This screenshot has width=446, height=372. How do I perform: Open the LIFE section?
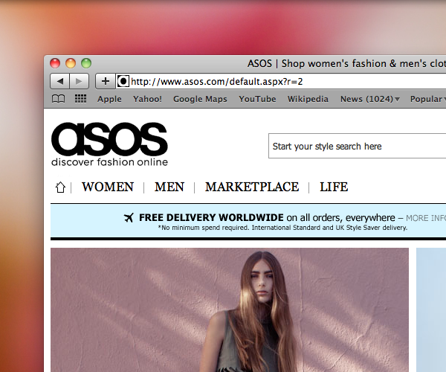pyautogui.click(x=334, y=187)
